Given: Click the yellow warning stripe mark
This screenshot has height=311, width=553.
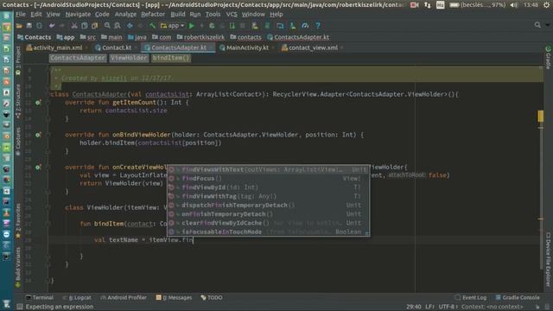Looking at the screenshot, I should [x=541, y=117].
